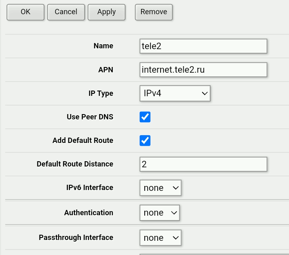This screenshot has width=289, height=255.
Task: Remove this APN profile
Action: (x=154, y=12)
